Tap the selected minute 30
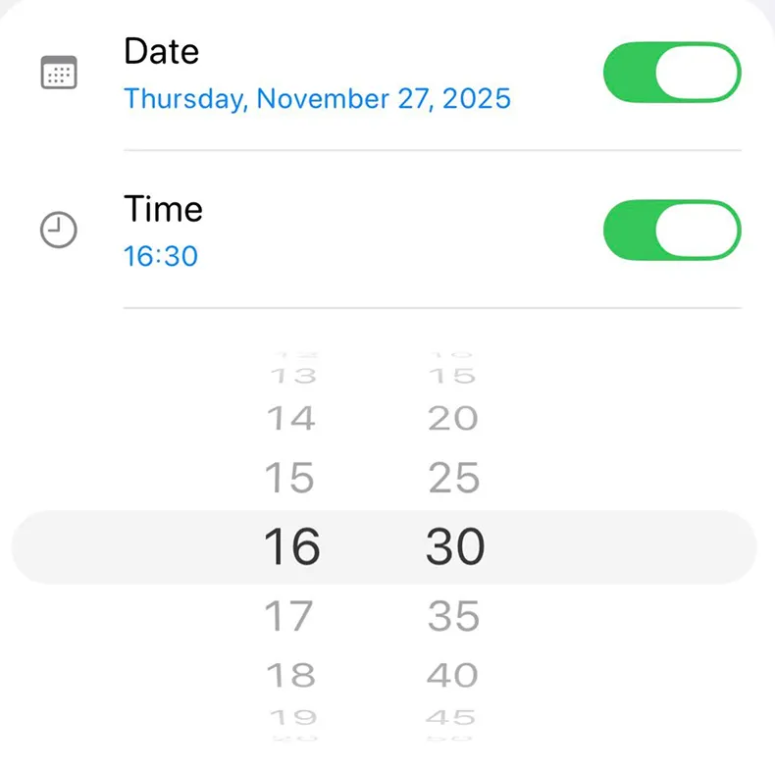The width and height of the screenshot is (775, 773). point(455,546)
